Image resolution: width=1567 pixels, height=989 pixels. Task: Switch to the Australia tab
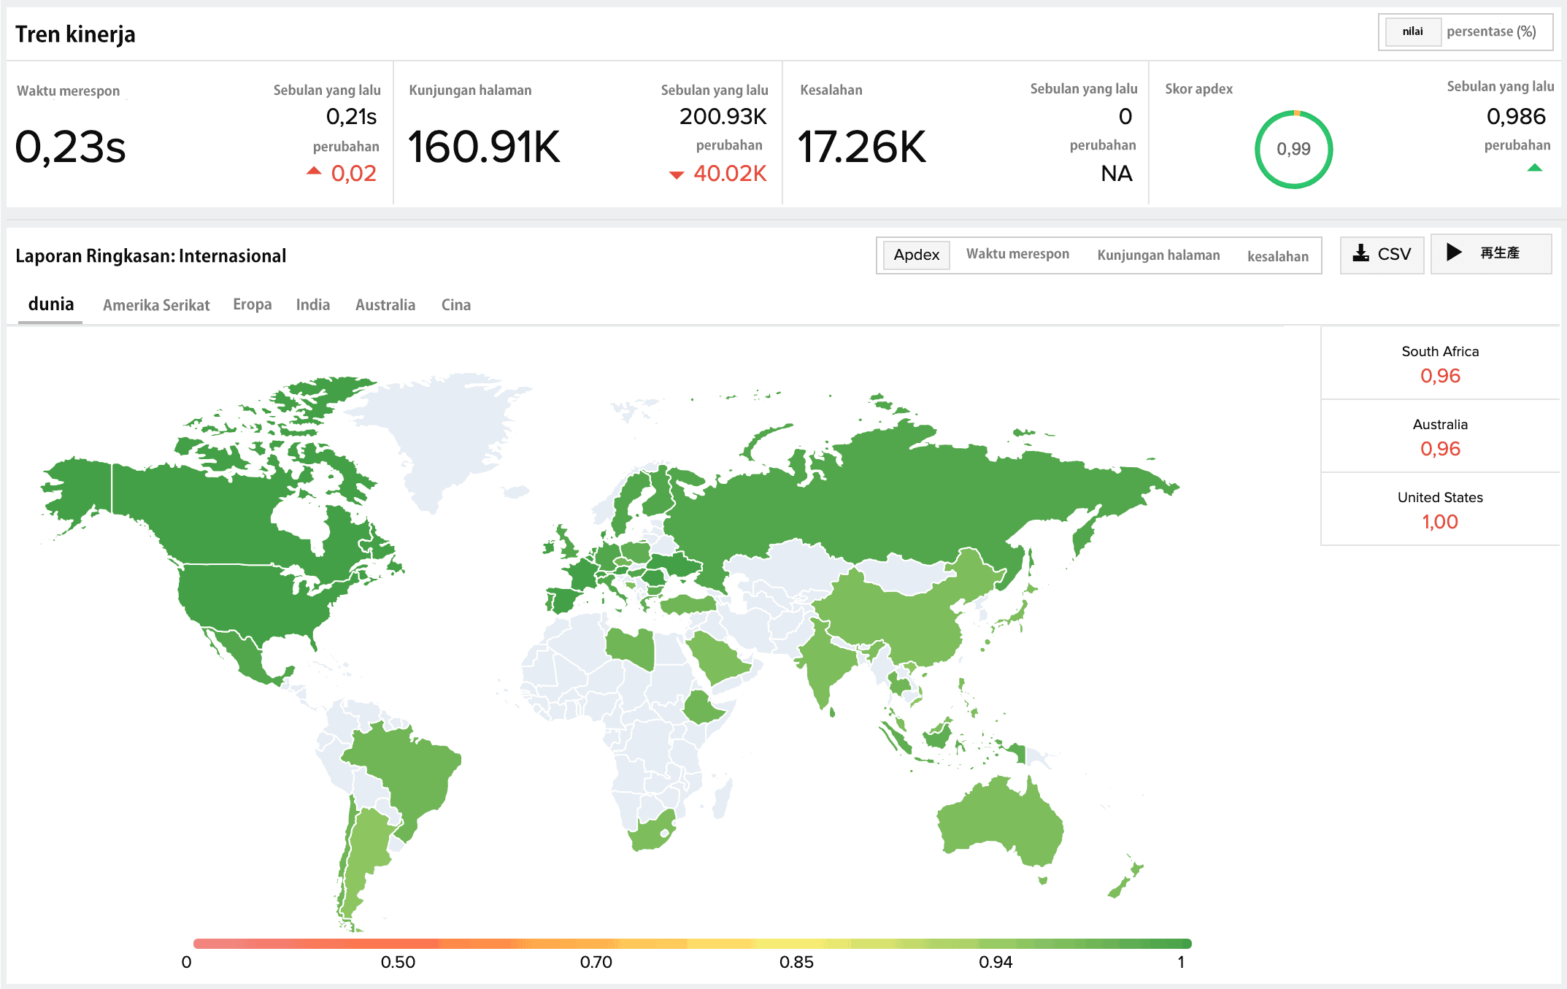384,304
